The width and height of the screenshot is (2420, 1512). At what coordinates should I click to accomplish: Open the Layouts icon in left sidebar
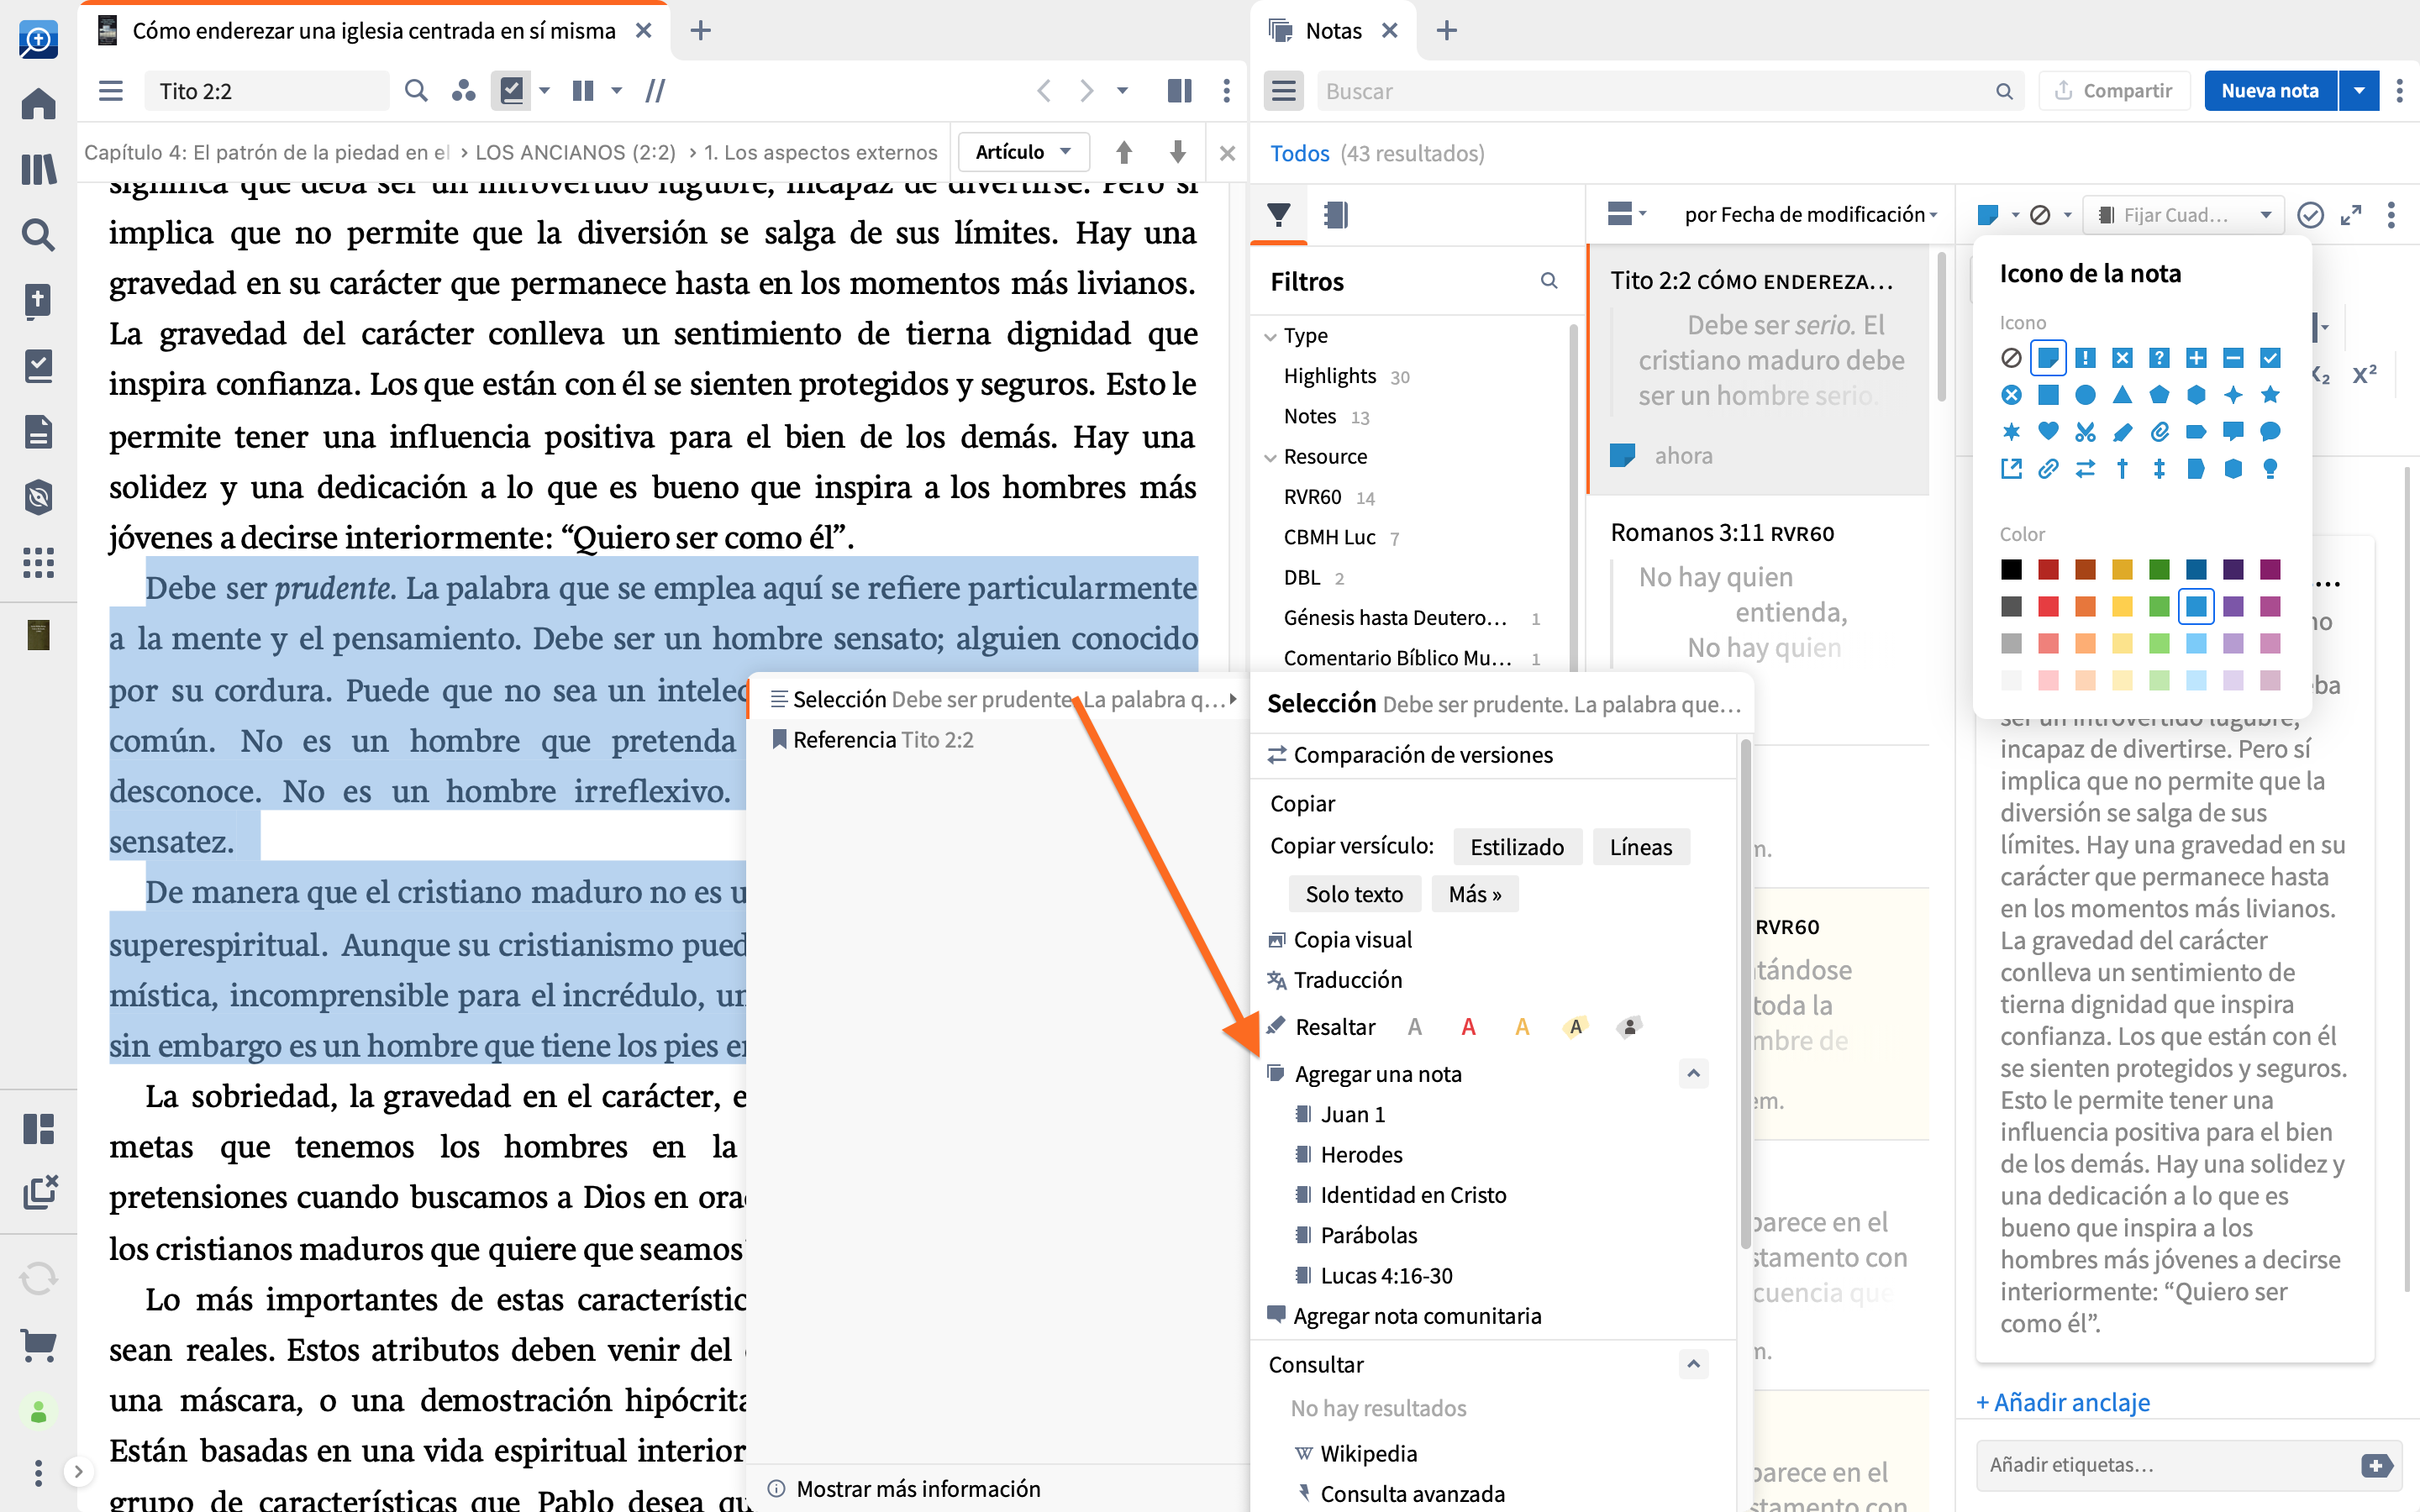pos(38,1129)
